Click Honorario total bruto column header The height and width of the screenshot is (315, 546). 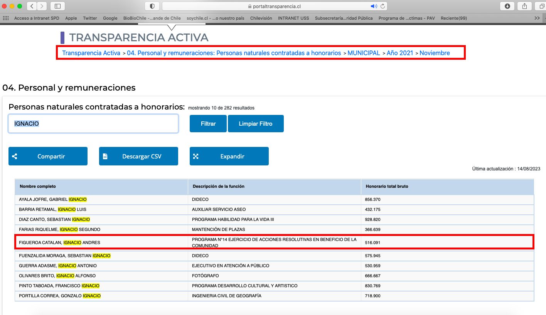tap(447, 187)
